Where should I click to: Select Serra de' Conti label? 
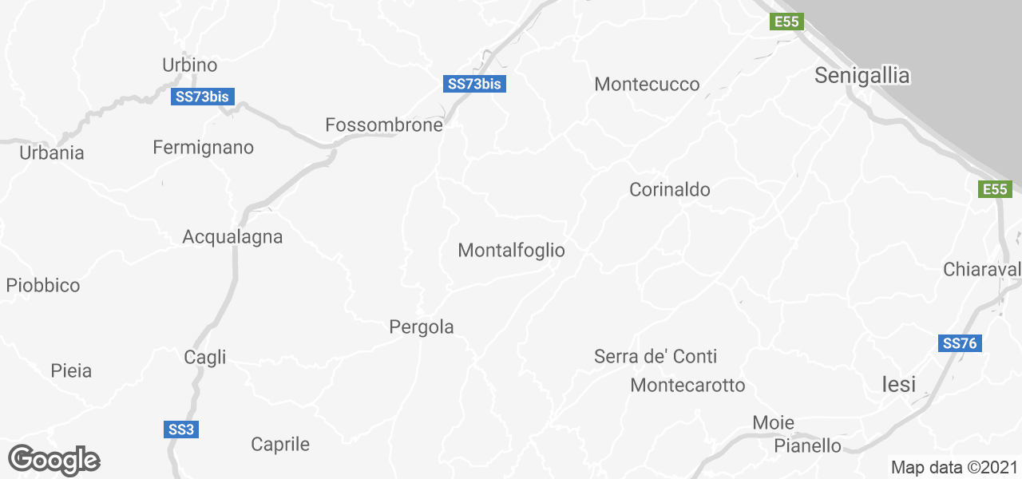[656, 357]
